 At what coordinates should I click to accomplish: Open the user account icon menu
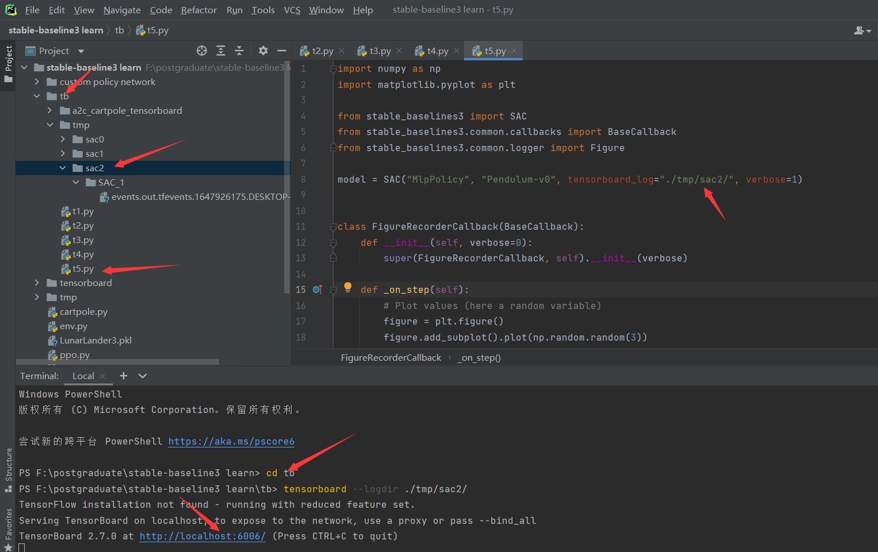862,30
